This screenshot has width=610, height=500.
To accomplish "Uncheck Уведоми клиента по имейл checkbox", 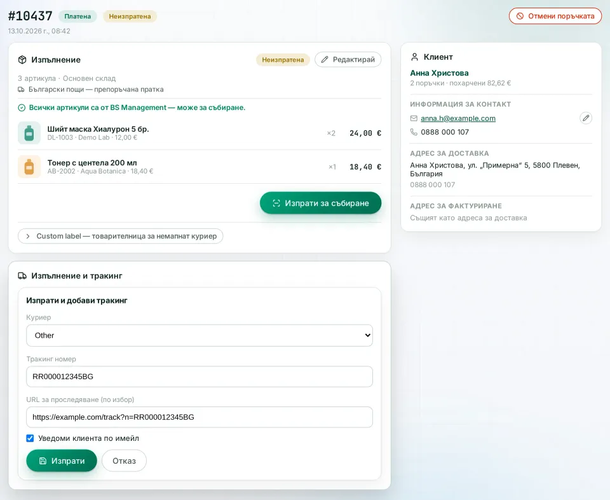I will click(x=30, y=438).
